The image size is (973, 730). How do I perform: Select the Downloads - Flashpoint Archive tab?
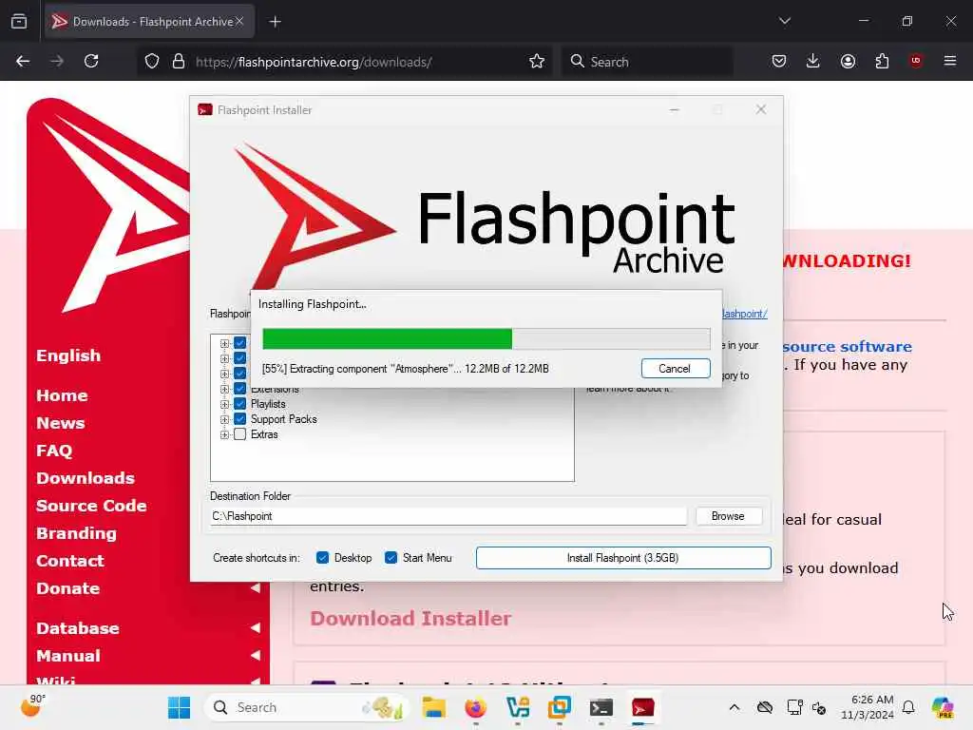pos(149,22)
